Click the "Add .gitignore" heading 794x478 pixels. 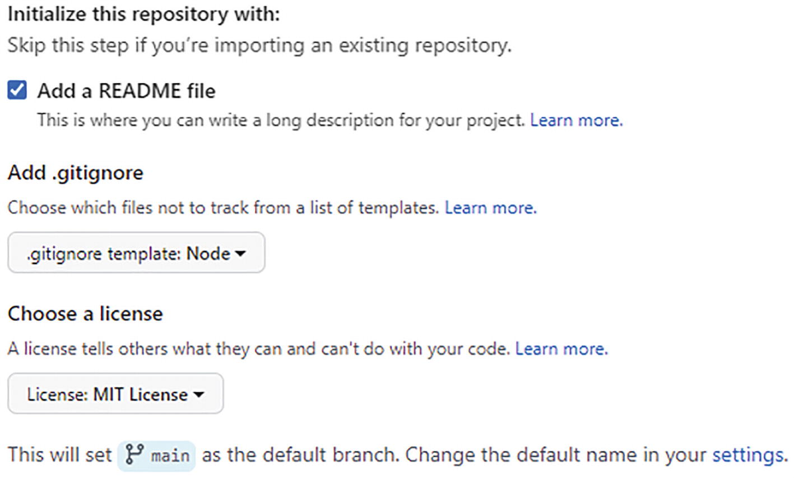point(76,173)
